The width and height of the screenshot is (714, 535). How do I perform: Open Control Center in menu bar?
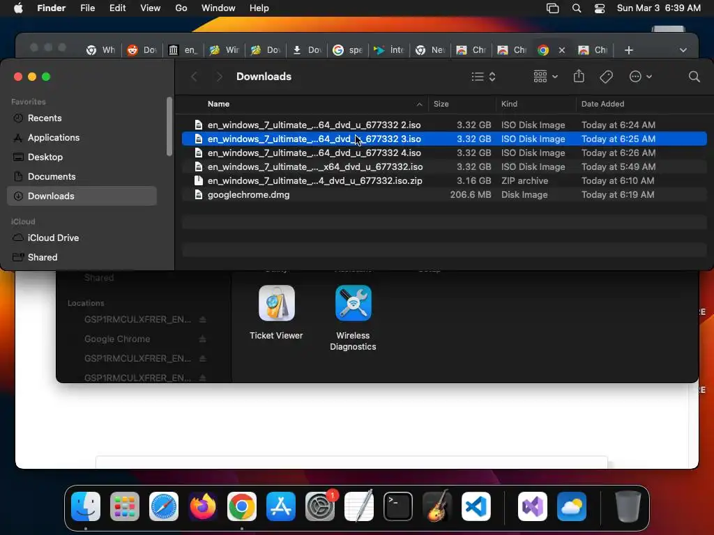click(x=600, y=8)
